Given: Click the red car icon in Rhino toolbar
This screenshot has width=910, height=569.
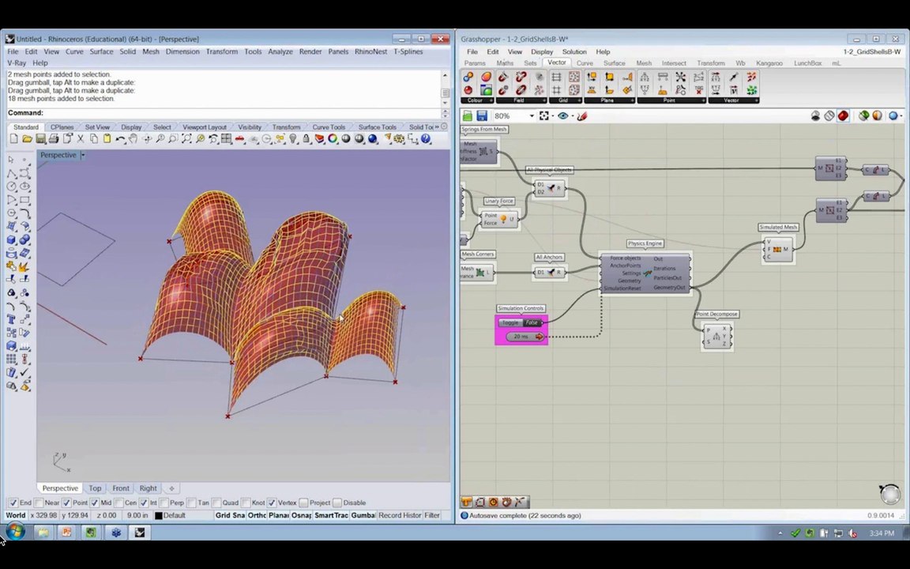Looking at the screenshot, I should tap(239, 139).
